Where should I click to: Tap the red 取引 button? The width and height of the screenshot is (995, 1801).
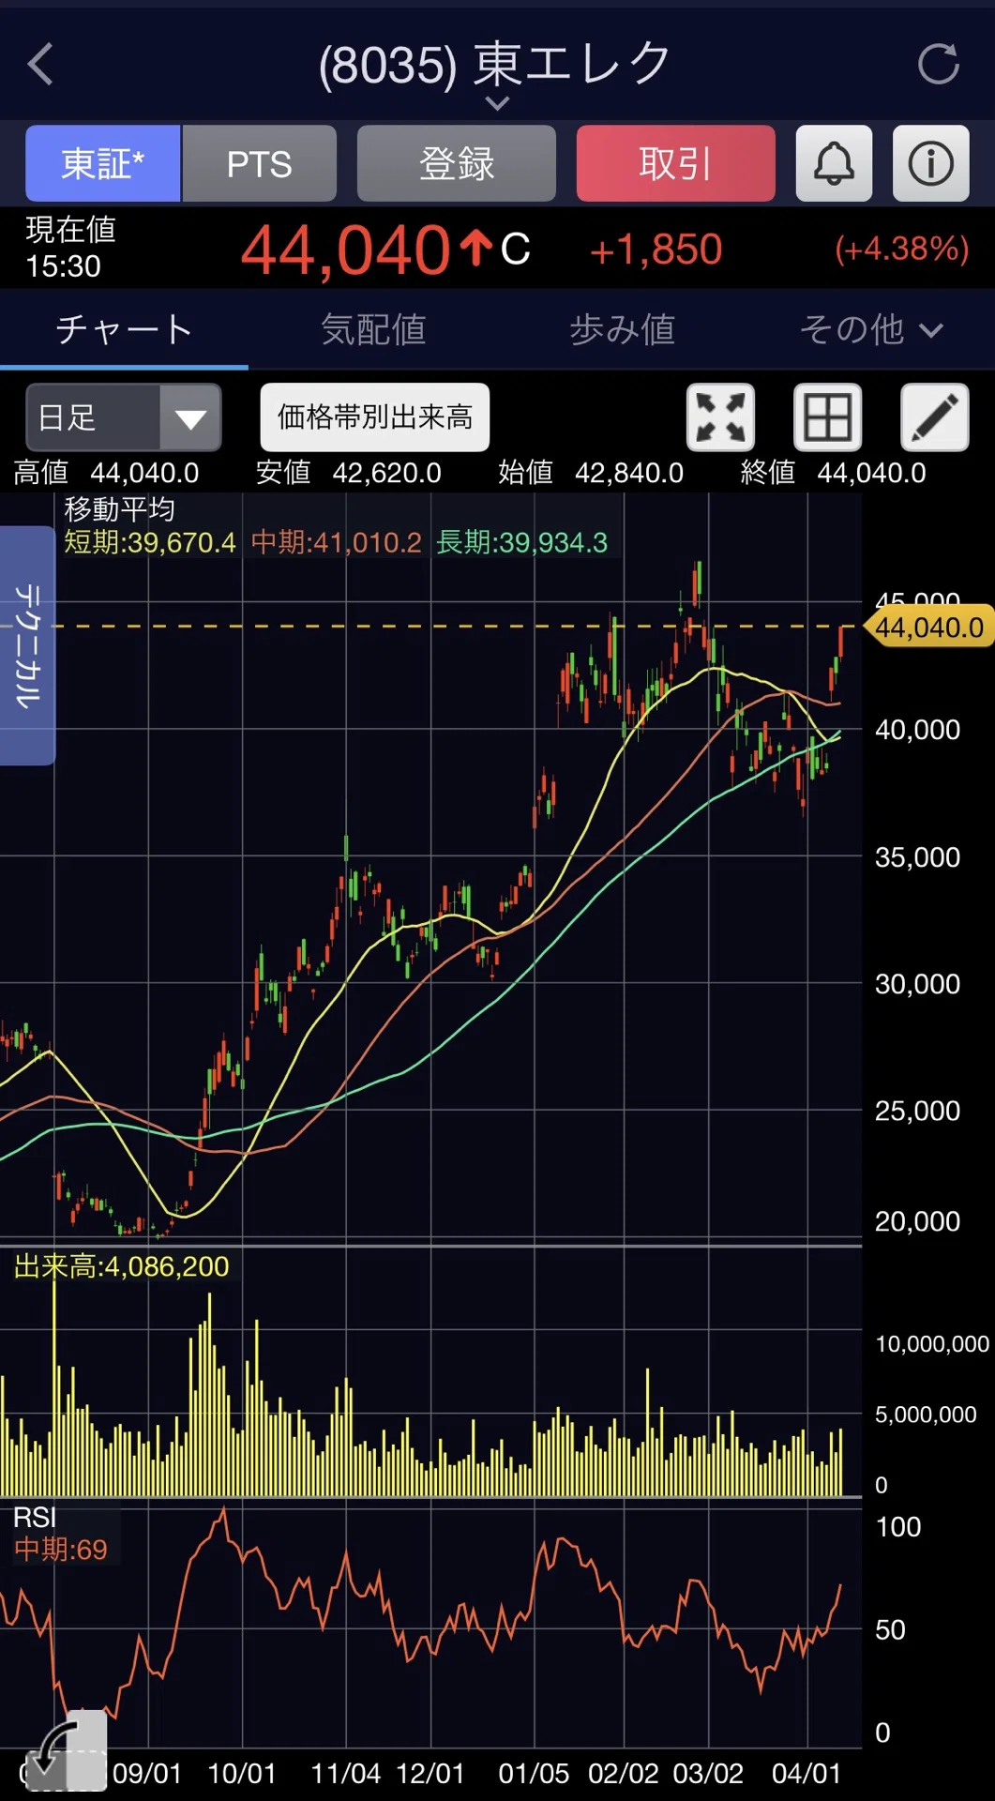click(675, 163)
